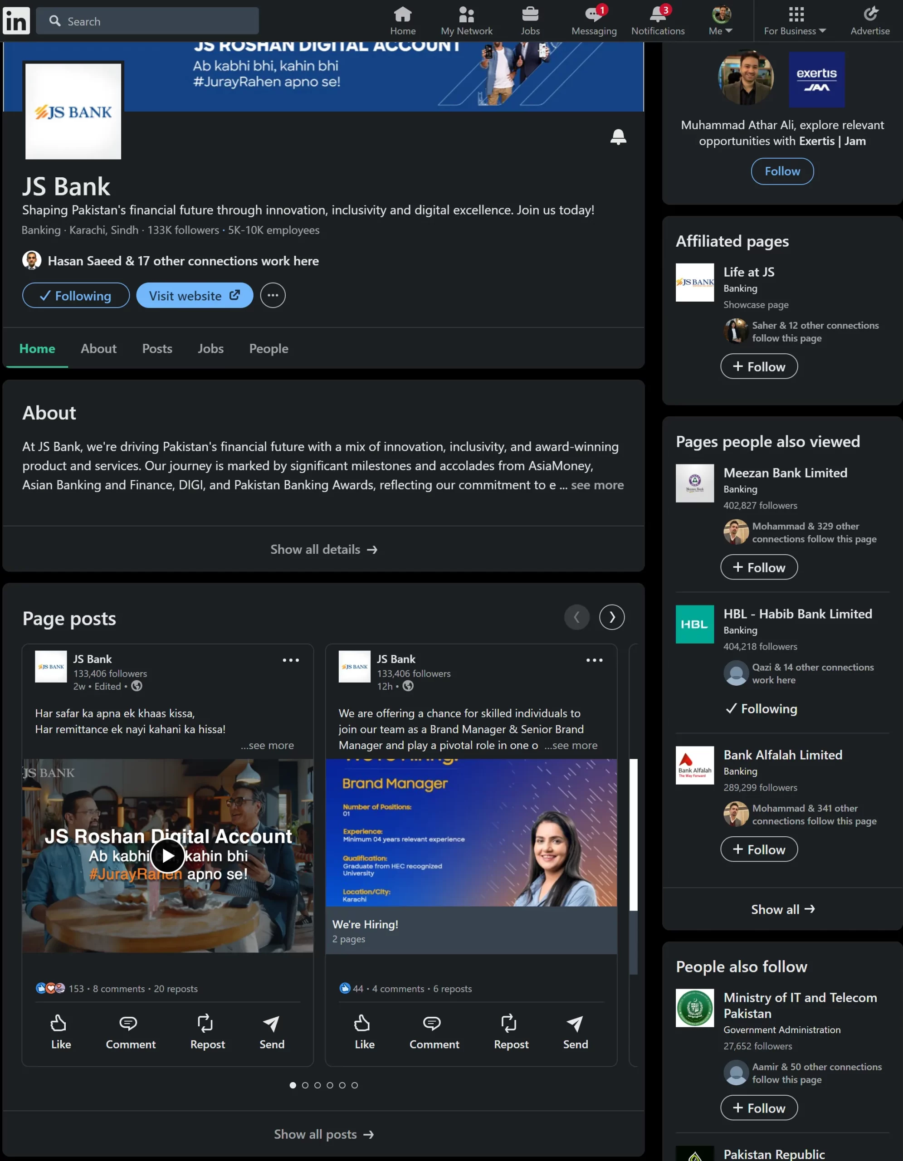Toggle Following status for HBL - Habib Bank

[x=761, y=708]
